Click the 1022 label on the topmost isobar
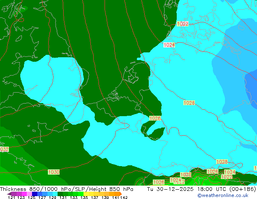This screenshot has height=199, width=257. click(x=182, y=24)
